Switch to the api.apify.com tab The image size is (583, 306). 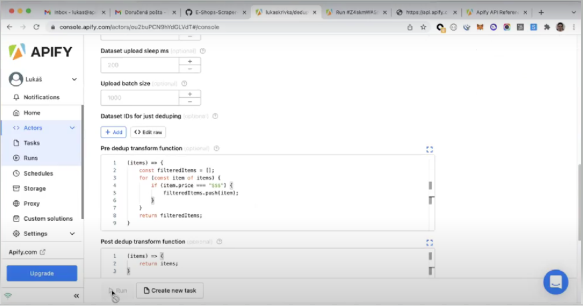pyautogui.click(x=426, y=12)
